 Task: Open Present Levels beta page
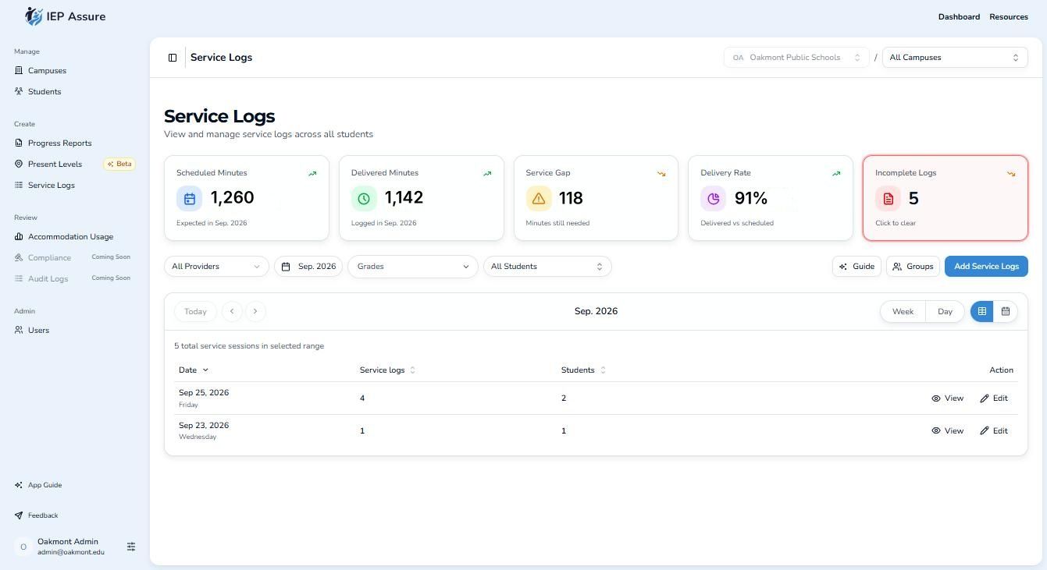(55, 165)
